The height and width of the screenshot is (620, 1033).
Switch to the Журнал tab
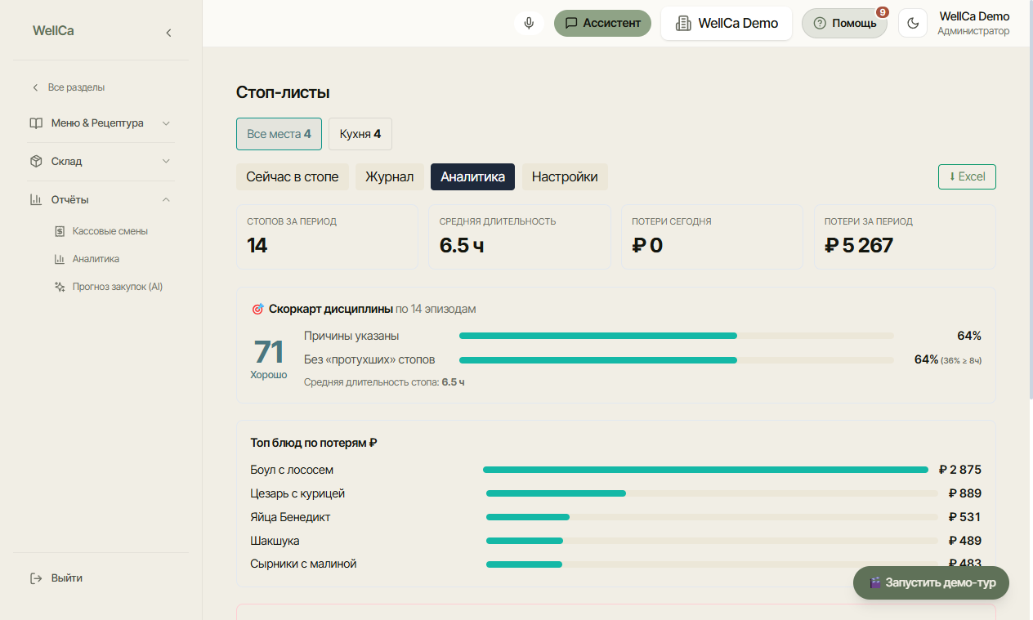tap(389, 177)
